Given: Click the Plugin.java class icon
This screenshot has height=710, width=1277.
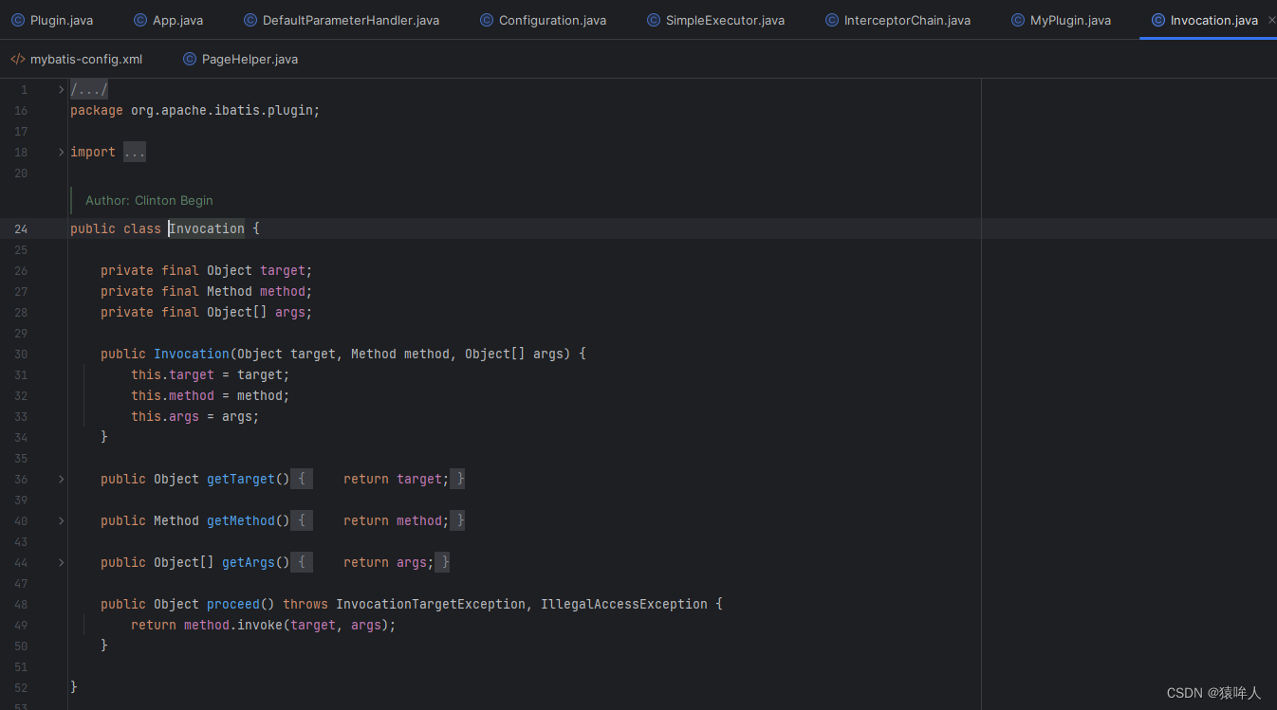Looking at the screenshot, I should (18, 20).
